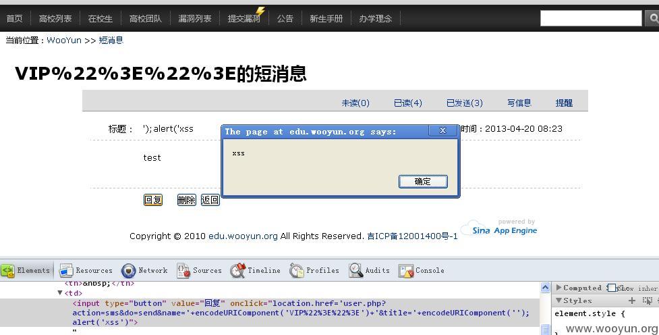The height and width of the screenshot is (335, 659).
Task: Click the 删除 delete button
Action: coord(187,200)
